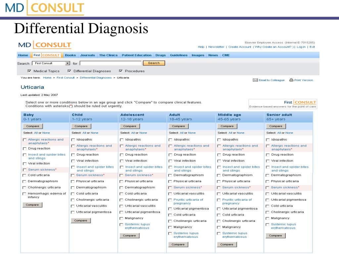Open the CME tab
339x254 pixels.
click(226, 55)
